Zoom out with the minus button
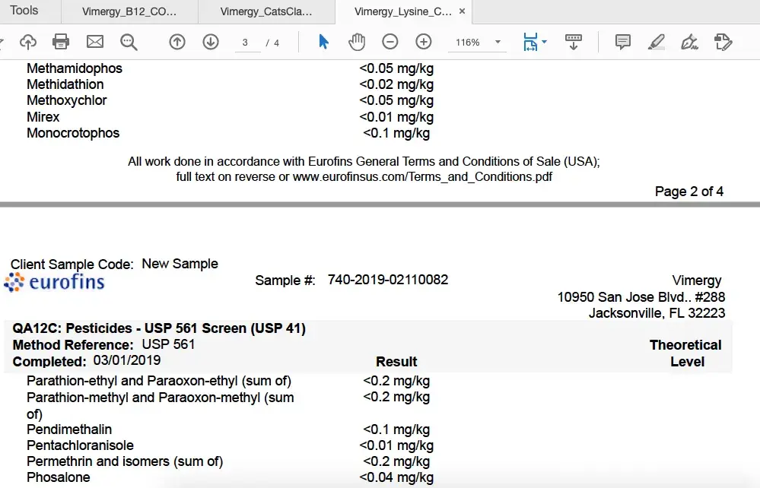The image size is (760, 488). (390, 43)
